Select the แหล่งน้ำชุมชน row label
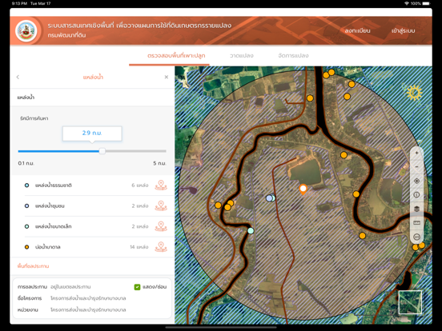Viewport: 442px width, 331px height. [50, 205]
